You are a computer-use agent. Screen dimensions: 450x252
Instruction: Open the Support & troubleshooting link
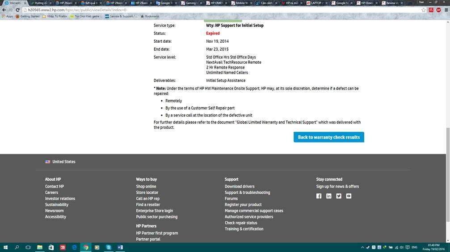248,192
